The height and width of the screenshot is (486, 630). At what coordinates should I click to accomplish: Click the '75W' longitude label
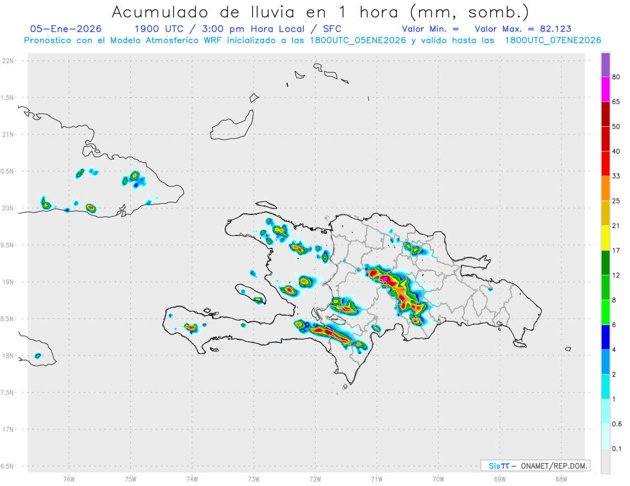pos(131,479)
